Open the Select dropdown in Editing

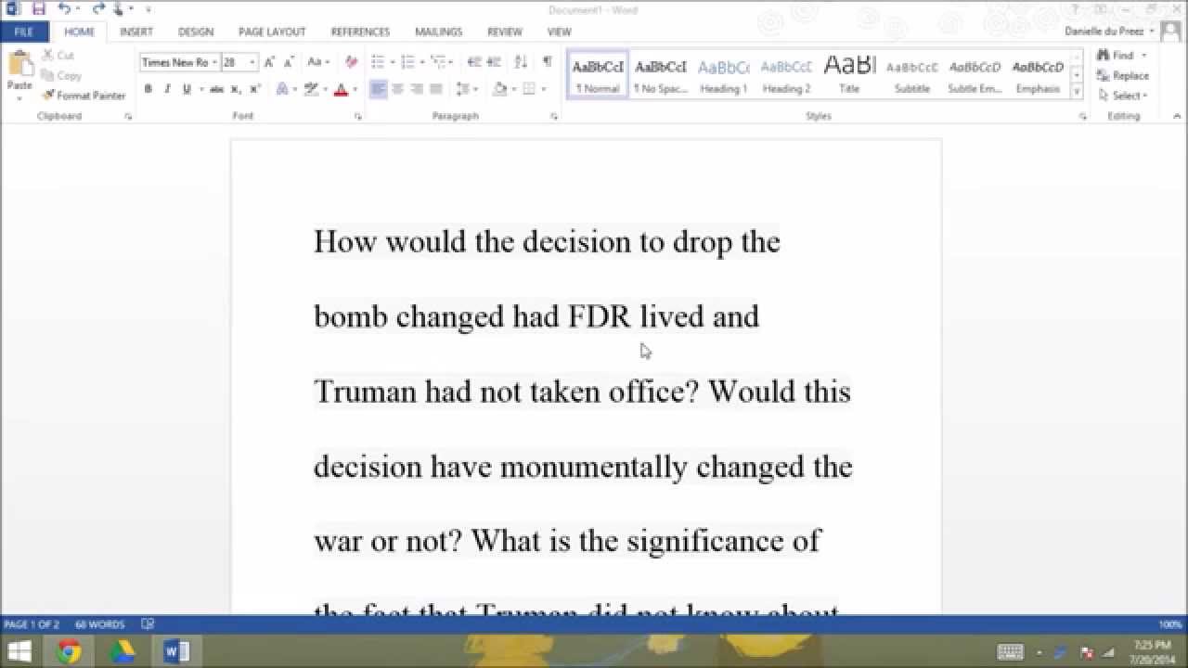click(x=1123, y=96)
